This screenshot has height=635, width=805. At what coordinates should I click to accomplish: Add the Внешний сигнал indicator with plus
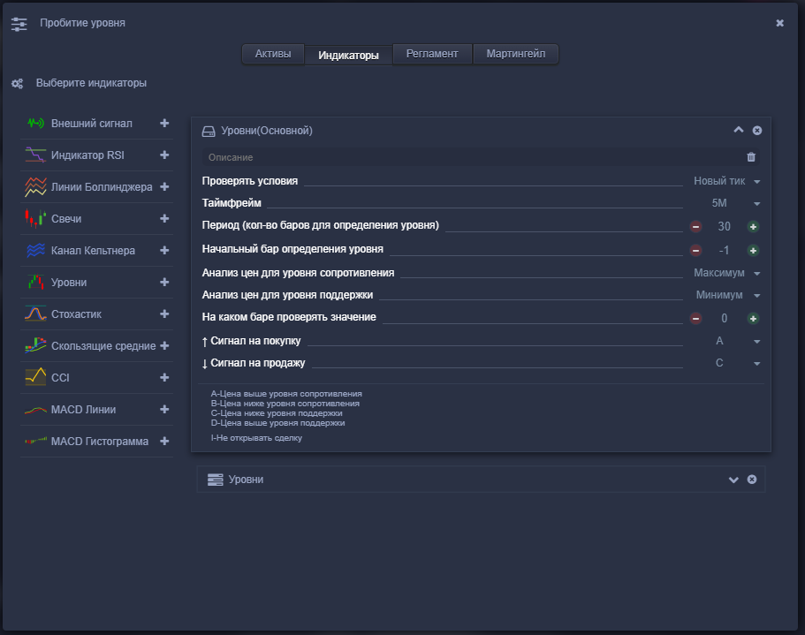(164, 123)
